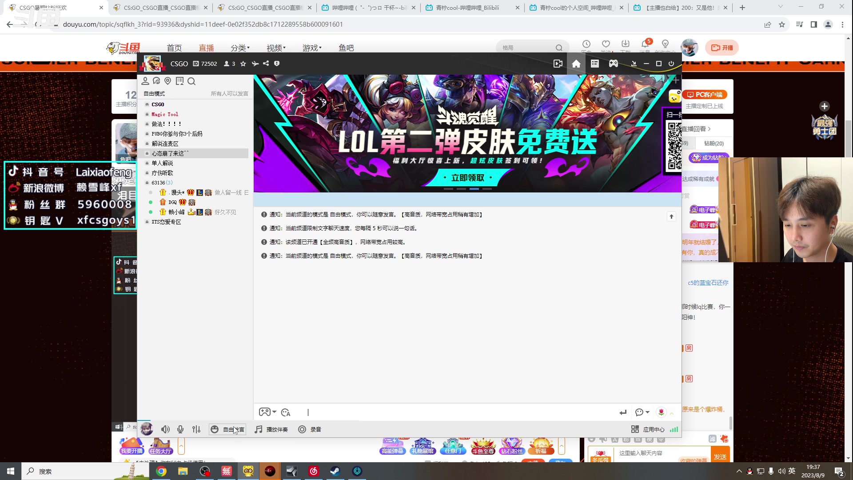Click the signal strength bars icon
Screen dimensions: 853x480
pyautogui.click(x=674, y=429)
